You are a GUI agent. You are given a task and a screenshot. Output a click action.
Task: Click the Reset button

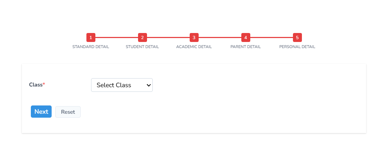[68, 112]
